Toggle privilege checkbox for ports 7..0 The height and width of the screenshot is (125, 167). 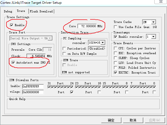154,92
